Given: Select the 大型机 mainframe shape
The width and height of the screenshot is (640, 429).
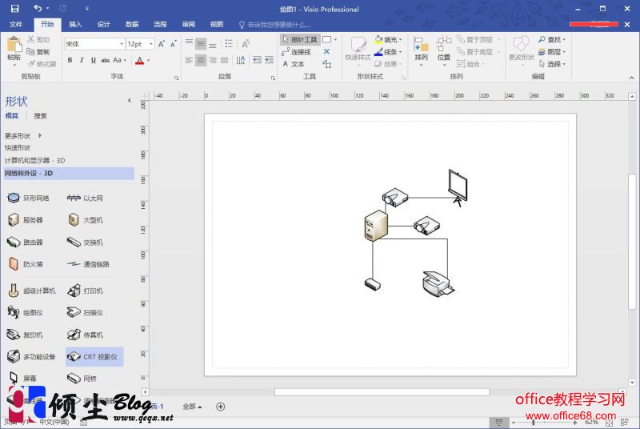Looking at the screenshot, I should point(85,220).
